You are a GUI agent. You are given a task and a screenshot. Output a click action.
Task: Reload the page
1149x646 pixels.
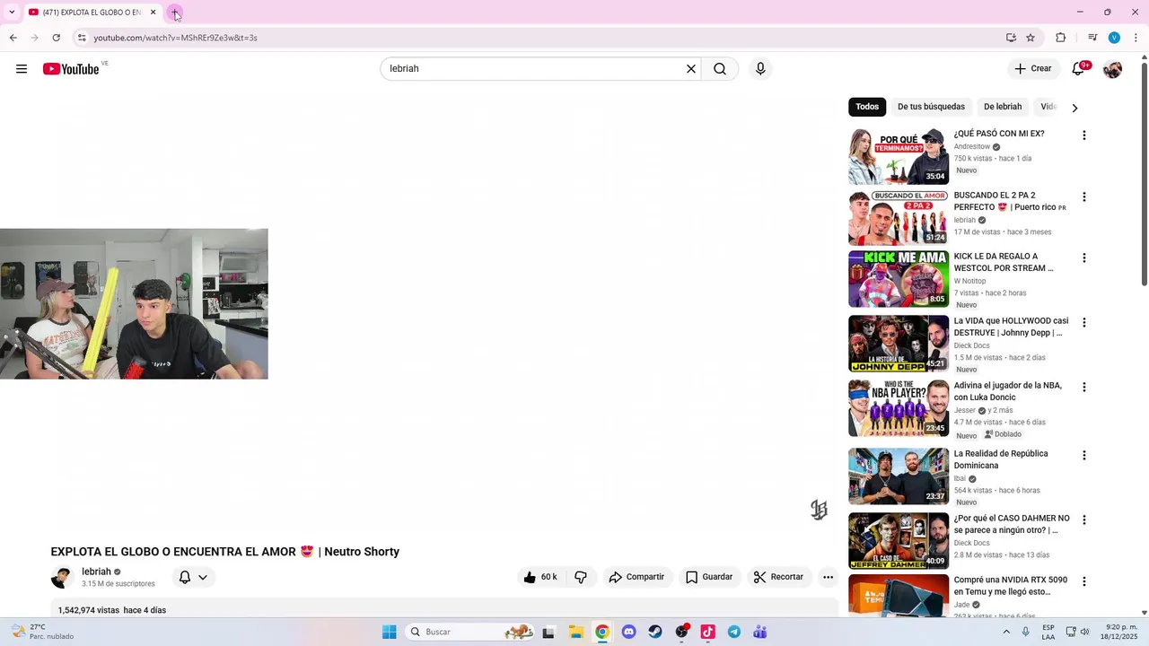(x=56, y=38)
